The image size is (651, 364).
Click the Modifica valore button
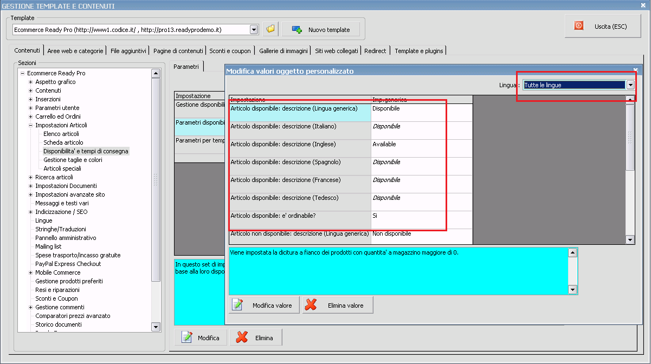(263, 305)
